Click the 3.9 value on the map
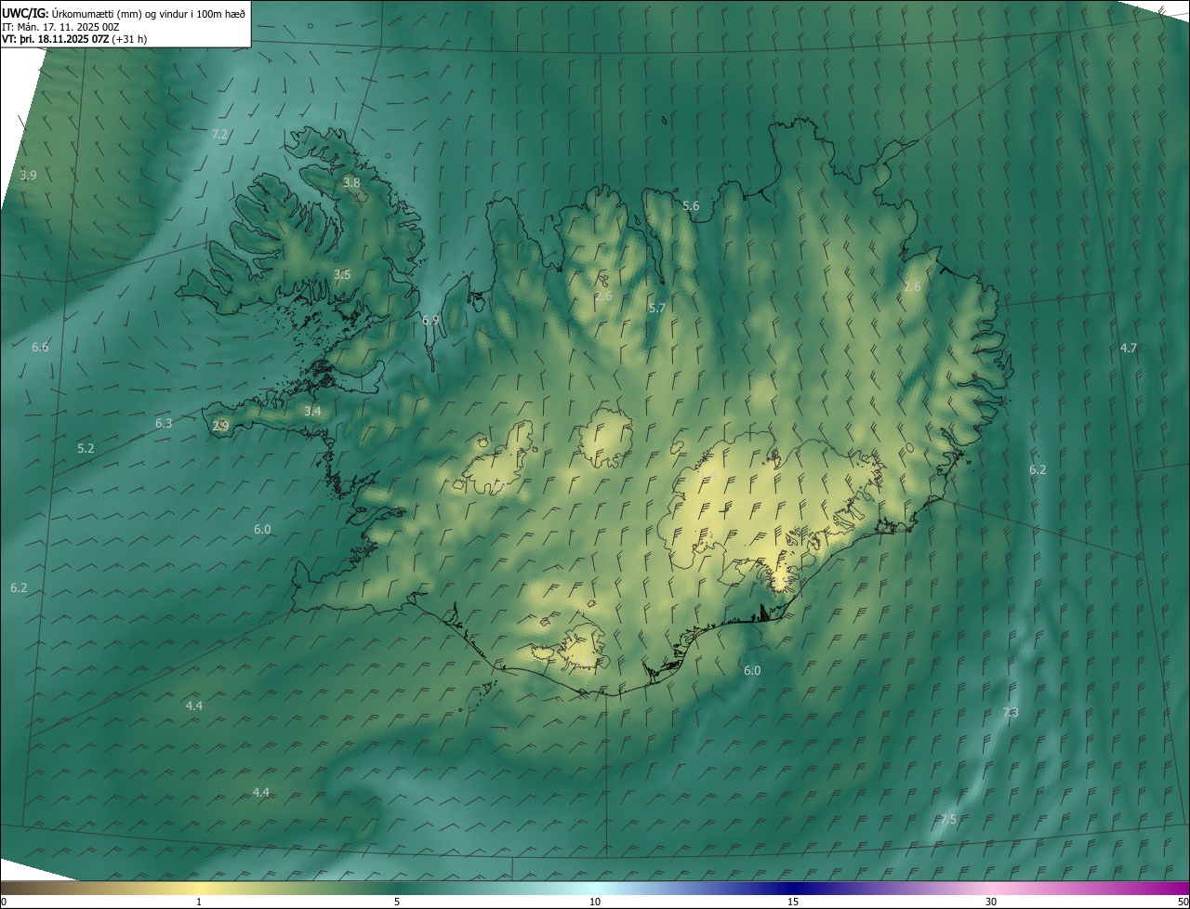Screen dimensions: 1190x909 [28, 175]
